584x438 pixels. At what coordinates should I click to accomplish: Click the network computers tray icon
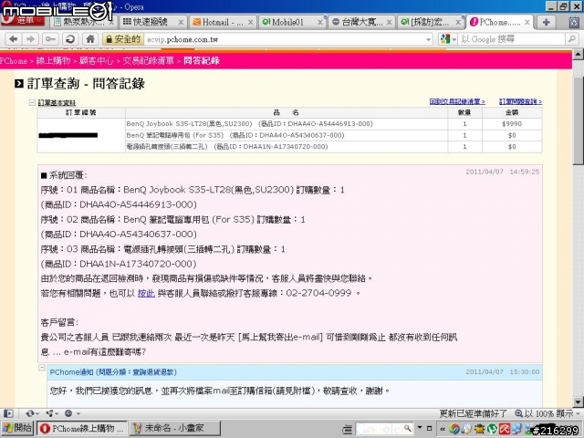point(517,429)
